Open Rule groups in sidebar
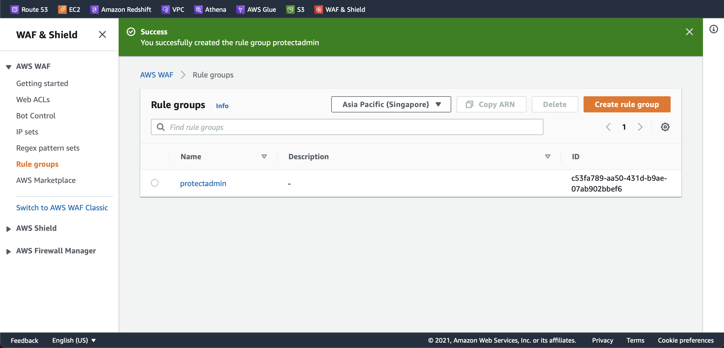 click(x=37, y=164)
